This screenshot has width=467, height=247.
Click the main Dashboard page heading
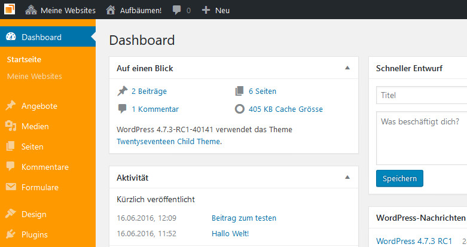coord(142,40)
